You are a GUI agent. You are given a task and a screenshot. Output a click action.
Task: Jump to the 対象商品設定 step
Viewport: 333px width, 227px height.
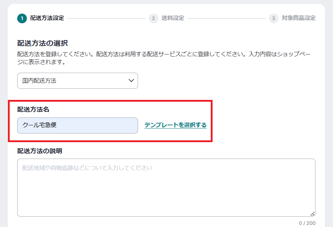(299, 18)
